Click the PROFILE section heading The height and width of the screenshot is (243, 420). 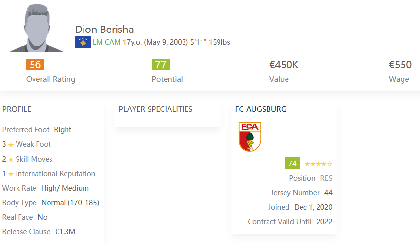(17, 109)
